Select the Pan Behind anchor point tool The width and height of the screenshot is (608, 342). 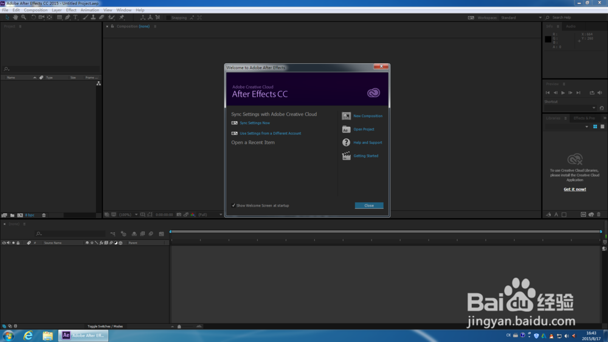coord(50,18)
